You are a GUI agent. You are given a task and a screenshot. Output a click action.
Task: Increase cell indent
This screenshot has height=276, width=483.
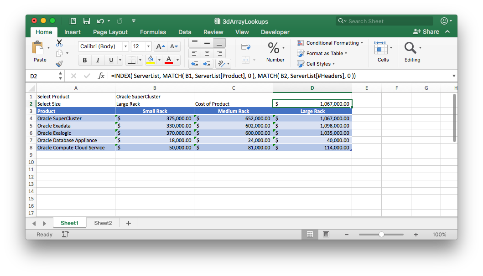point(207,64)
